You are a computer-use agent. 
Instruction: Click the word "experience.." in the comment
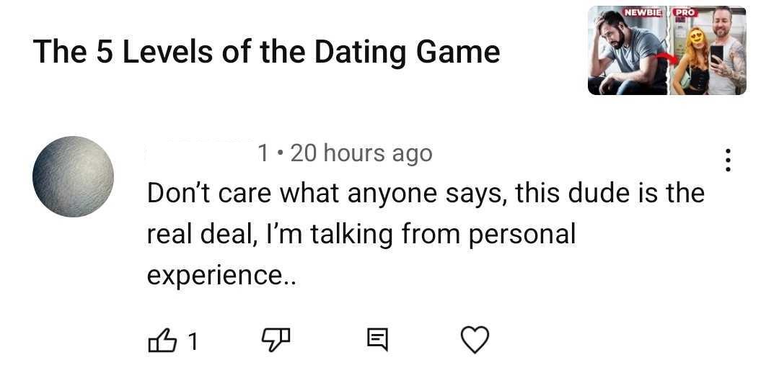coord(222,276)
